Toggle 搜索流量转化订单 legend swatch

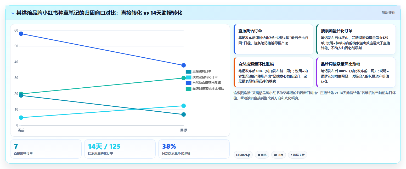189,77
